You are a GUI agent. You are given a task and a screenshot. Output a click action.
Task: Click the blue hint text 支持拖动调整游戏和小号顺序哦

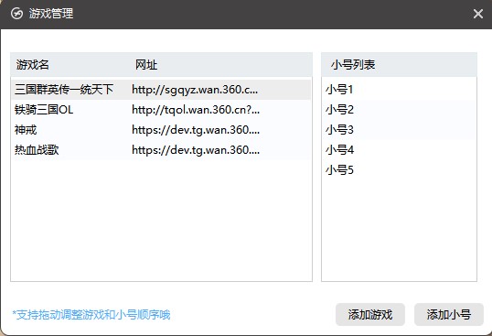tap(91, 315)
